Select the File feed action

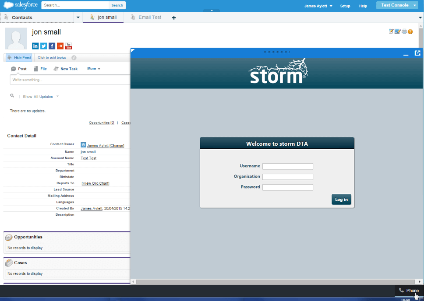[40, 69]
